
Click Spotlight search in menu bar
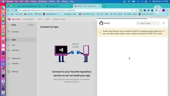point(142,2)
